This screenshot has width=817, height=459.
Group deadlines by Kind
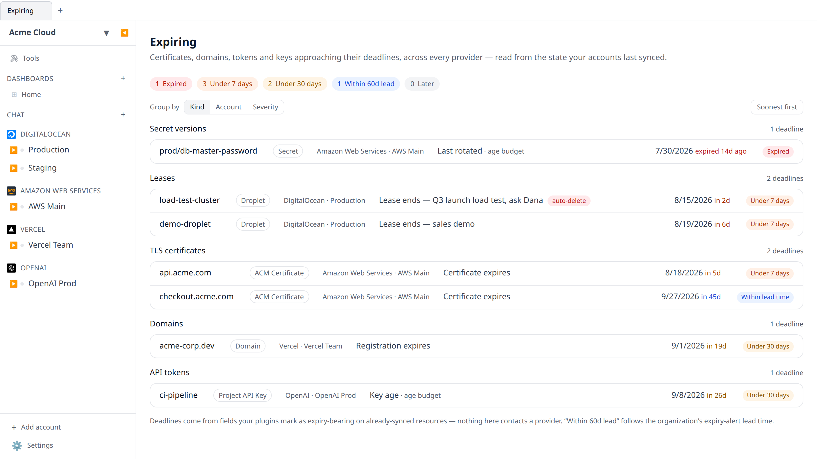197,107
